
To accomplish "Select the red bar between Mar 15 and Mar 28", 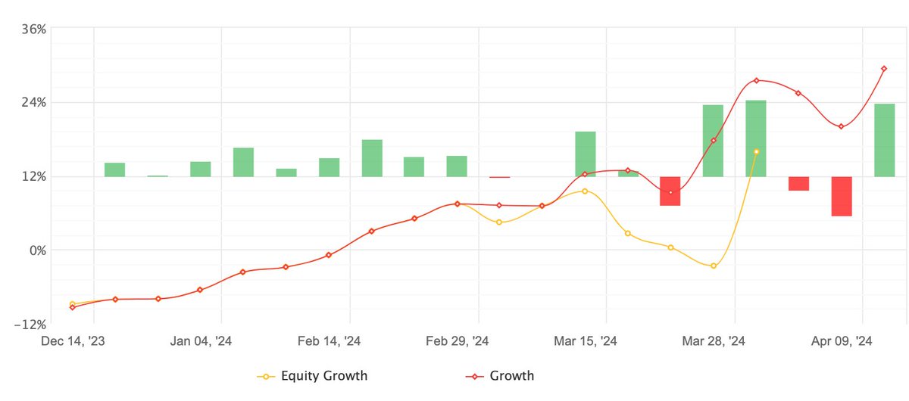I will (670, 191).
